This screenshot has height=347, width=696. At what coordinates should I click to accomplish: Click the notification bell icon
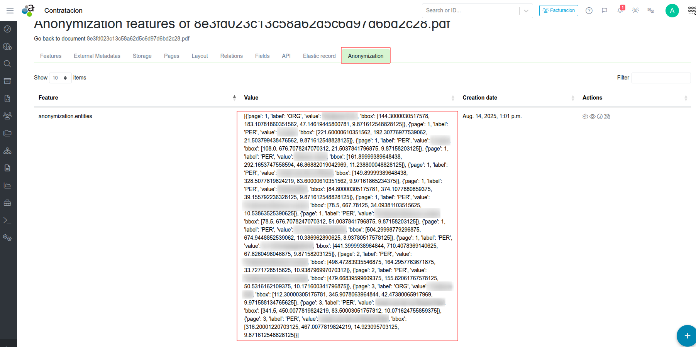(x=620, y=10)
